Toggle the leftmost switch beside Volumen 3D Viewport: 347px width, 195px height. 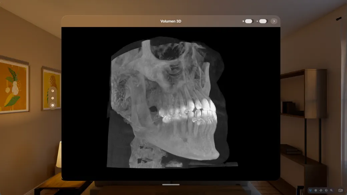point(248,21)
